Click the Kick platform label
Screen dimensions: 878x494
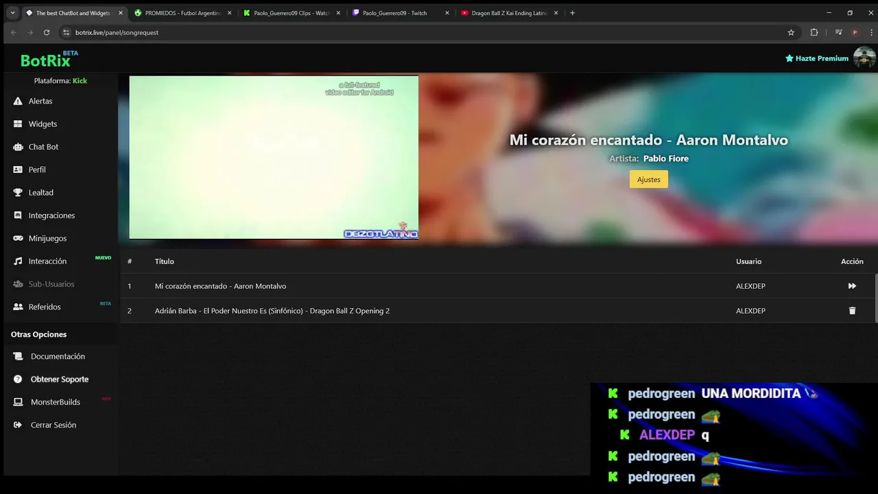click(80, 81)
